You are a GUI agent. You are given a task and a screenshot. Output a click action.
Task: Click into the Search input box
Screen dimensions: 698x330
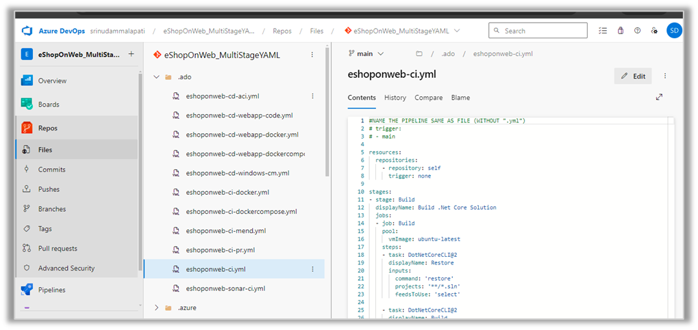tap(538, 31)
